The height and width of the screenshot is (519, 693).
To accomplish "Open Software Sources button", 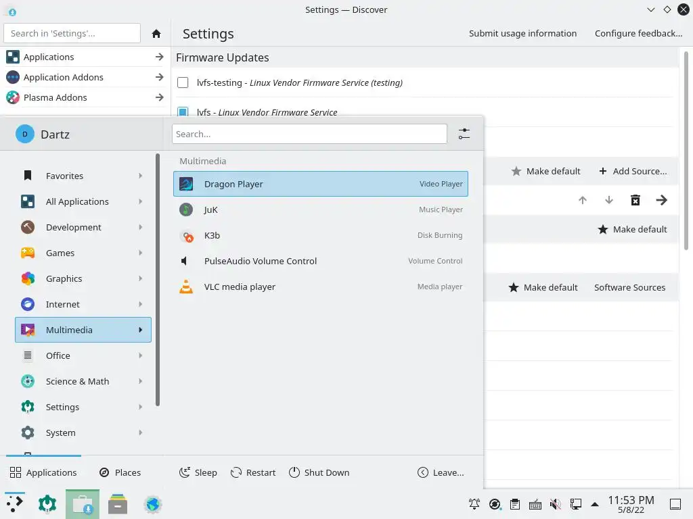I will 629,288.
